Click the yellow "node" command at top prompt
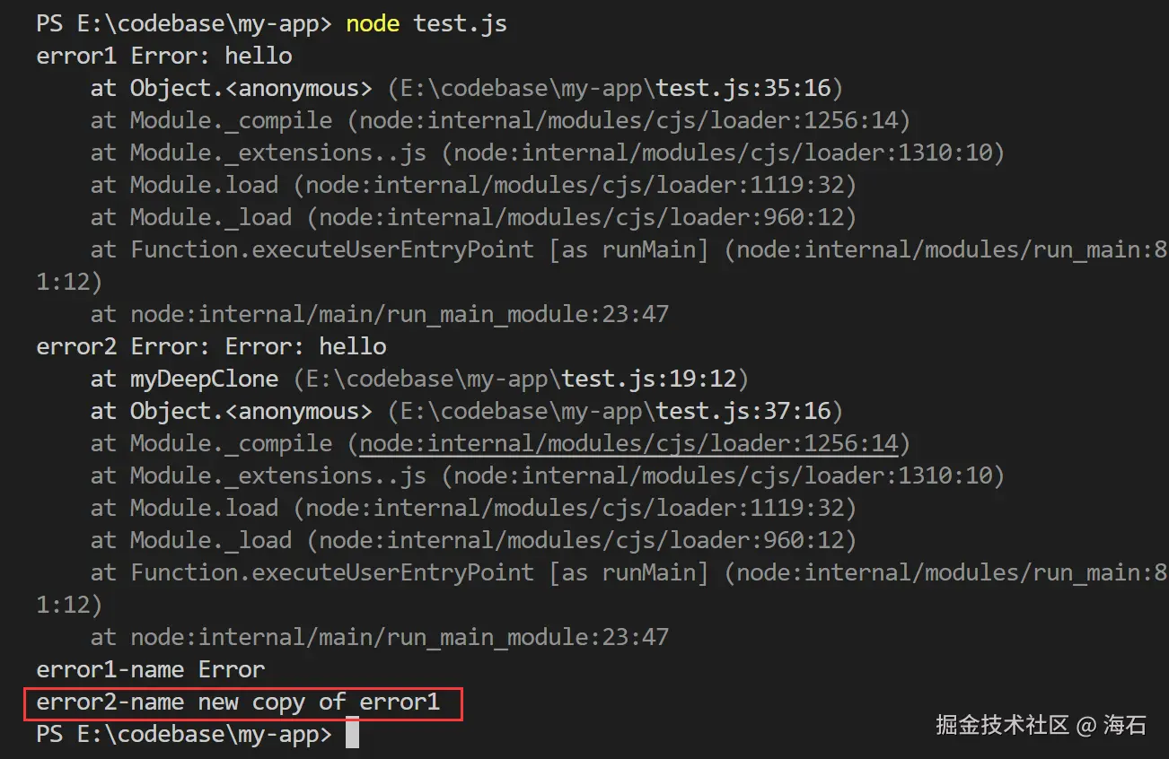 pyautogui.click(x=373, y=23)
